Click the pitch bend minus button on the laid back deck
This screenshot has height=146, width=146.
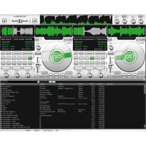click(36, 77)
